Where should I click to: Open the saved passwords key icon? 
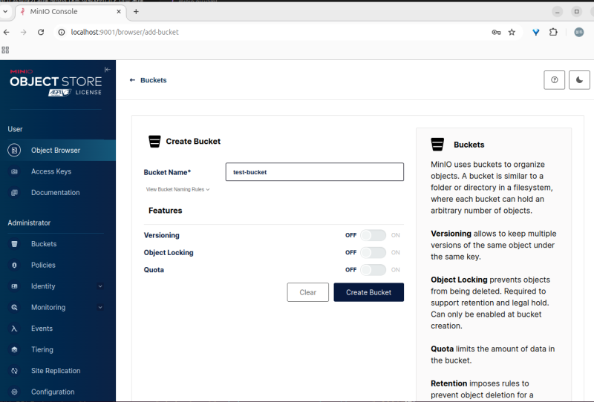pyautogui.click(x=496, y=32)
